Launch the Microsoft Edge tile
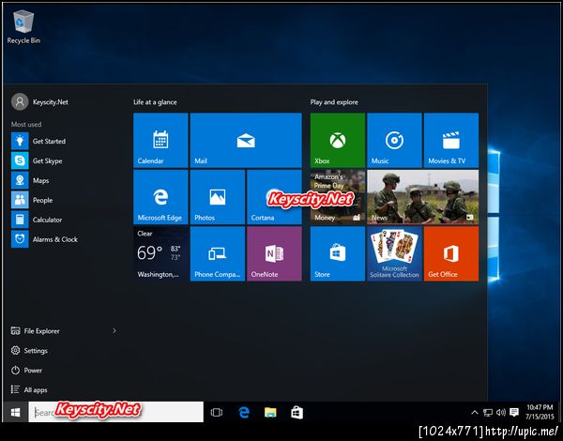This screenshot has height=441, width=563. click(x=160, y=197)
